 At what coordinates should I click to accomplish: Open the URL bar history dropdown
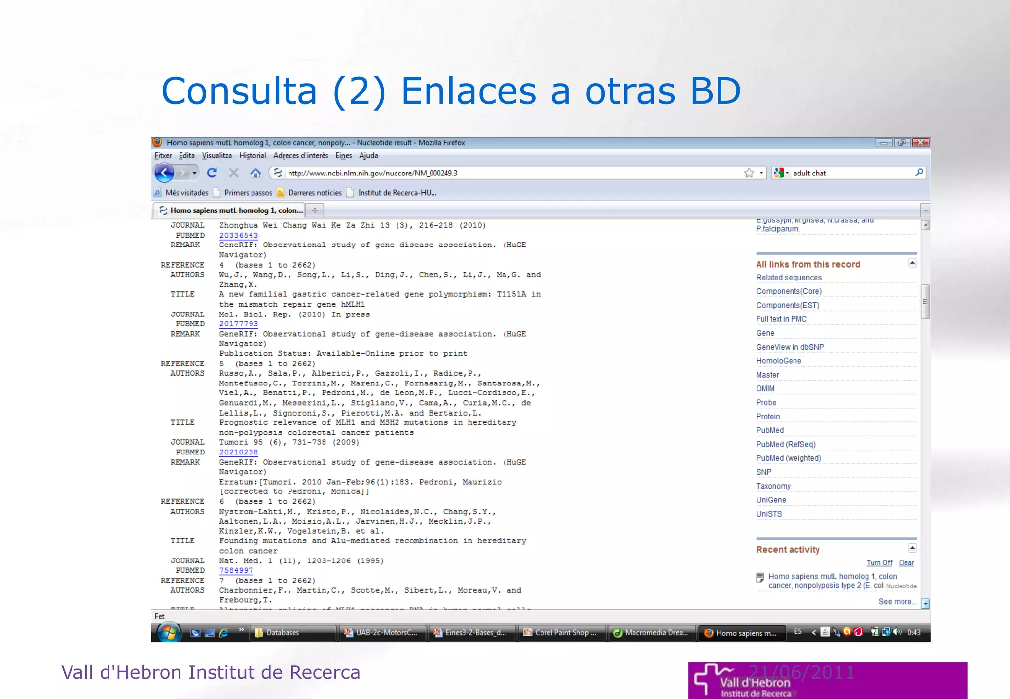[x=761, y=173]
